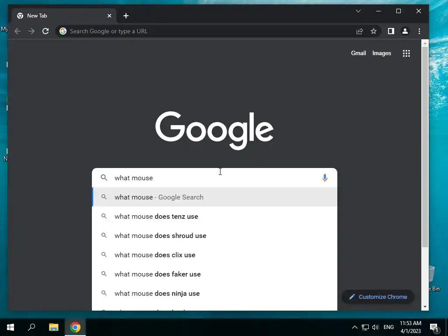
Task: Choose 'what mouse does faker use'
Action: (214, 274)
